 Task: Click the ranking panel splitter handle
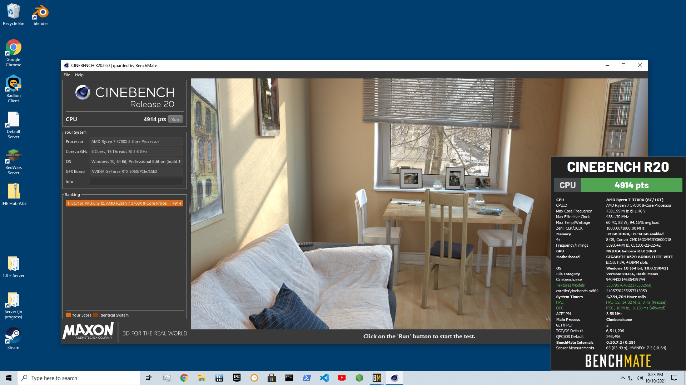point(189,211)
